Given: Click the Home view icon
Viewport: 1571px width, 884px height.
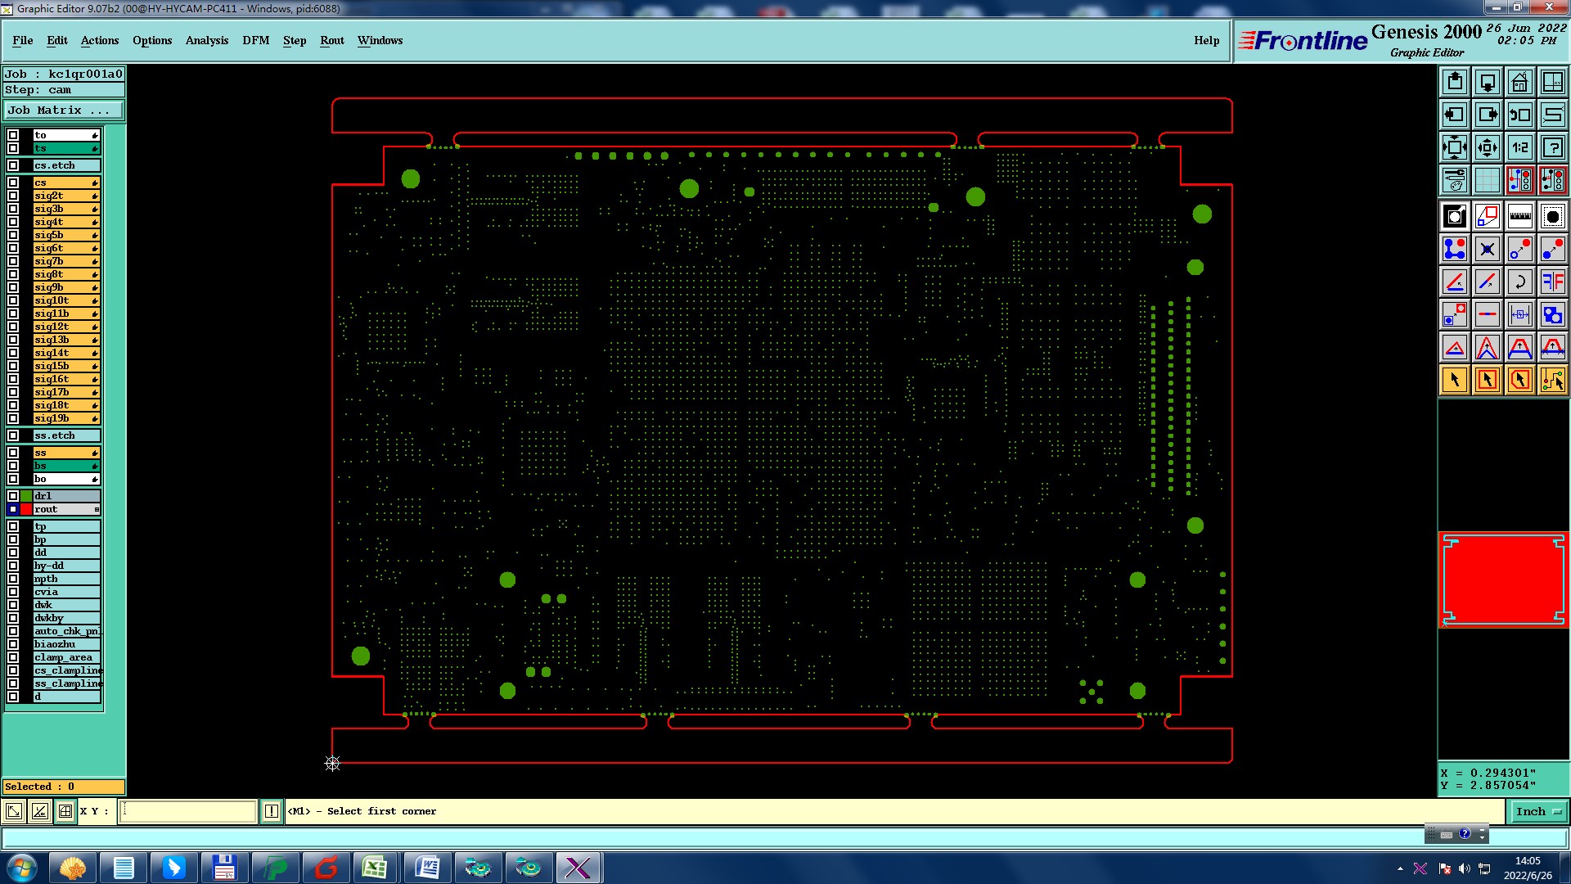Looking at the screenshot, I should 1519,82.
